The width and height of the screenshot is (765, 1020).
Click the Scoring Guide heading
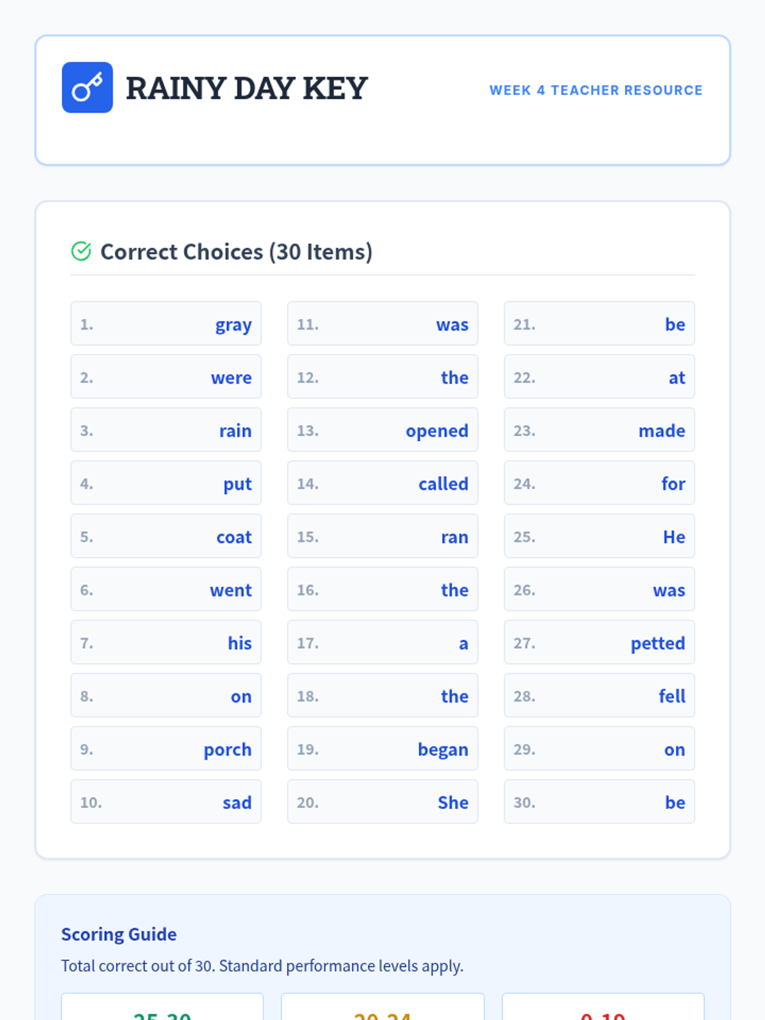tap(119, 934)
